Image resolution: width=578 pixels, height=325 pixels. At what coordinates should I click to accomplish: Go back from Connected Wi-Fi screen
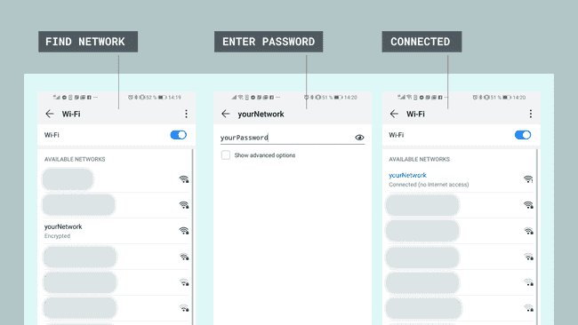[394, 114]
